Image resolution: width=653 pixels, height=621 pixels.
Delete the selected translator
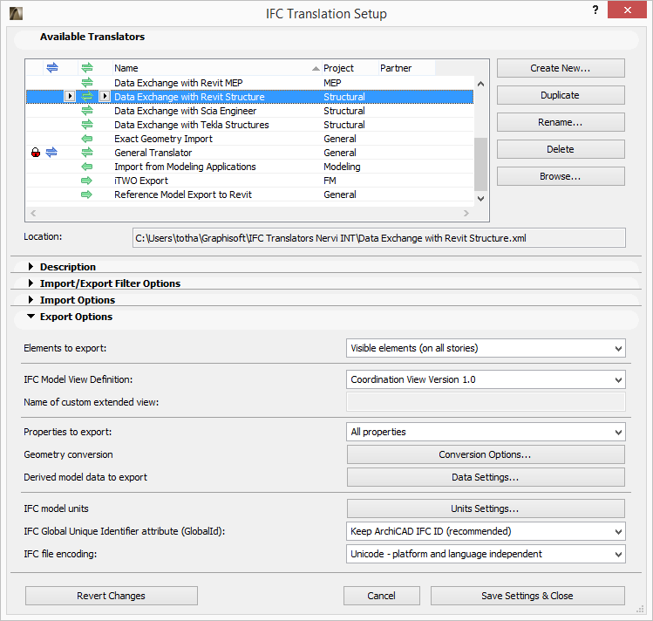pyautogui.click(x=561, y=149)
